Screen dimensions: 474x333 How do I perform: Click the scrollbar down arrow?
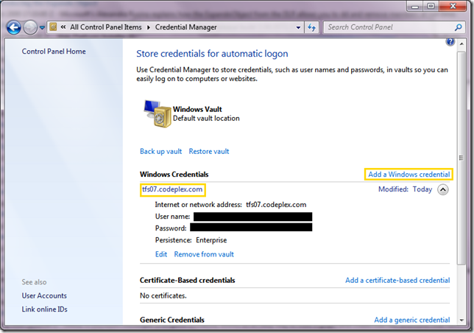click(461, 320)
